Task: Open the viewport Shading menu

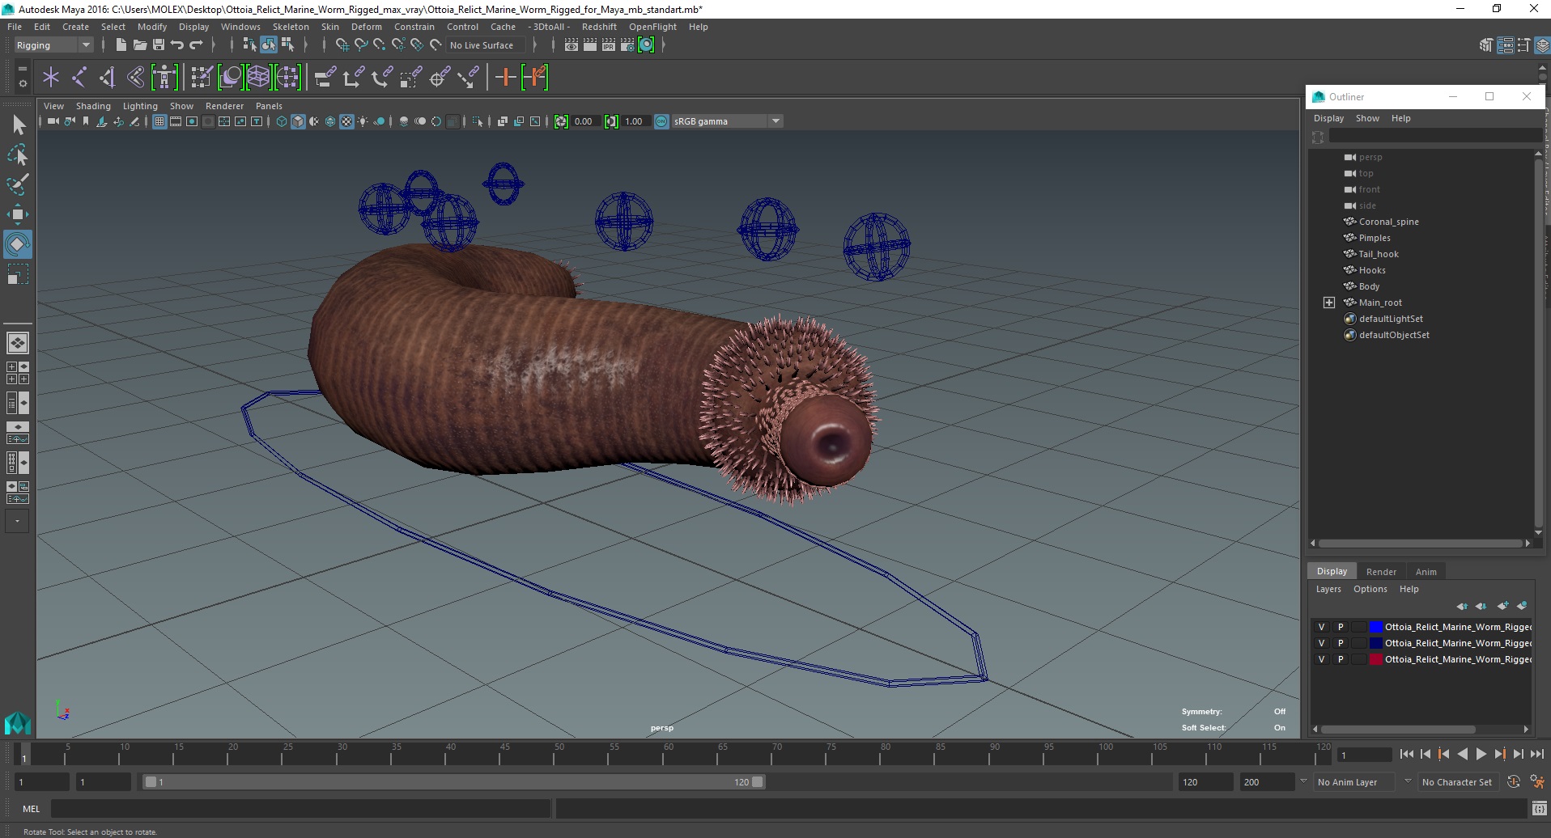Action: 93,106
